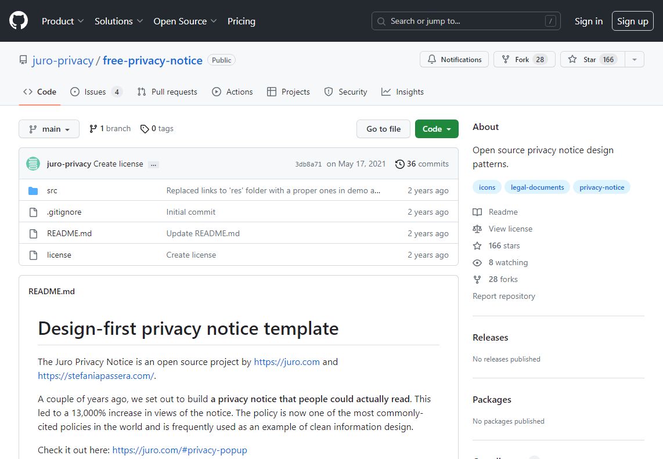The width and height of the screenshot is (663, 459).
Task: Click the Go to file button
Action: click(384, 129)
